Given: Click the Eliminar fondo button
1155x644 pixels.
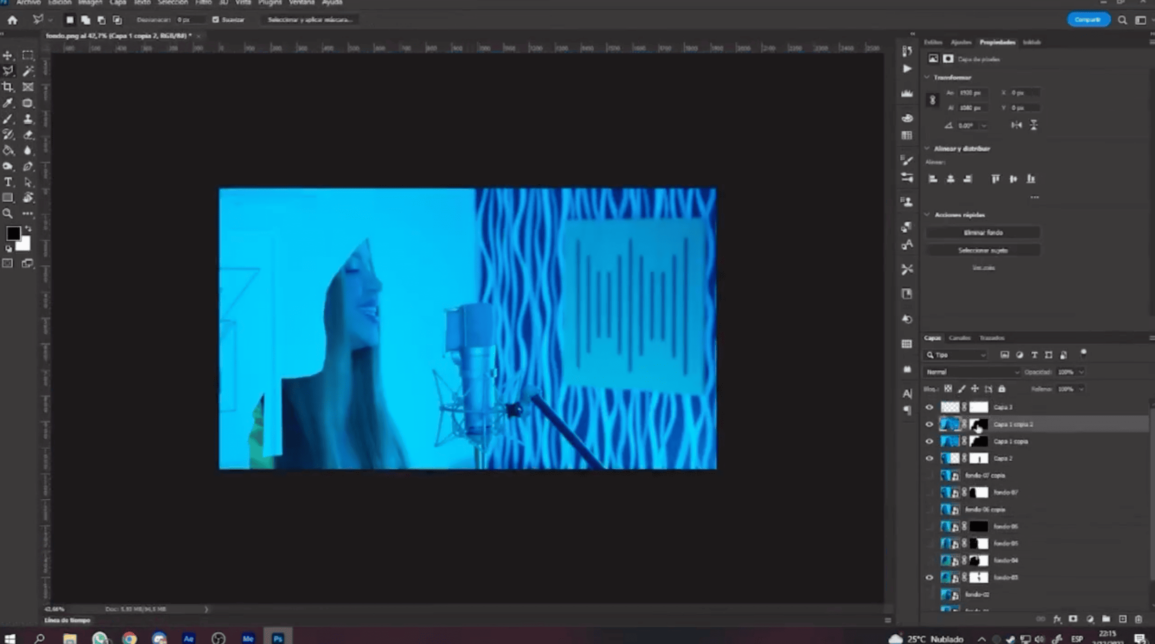Looking at the screenshot, I should [983, 232].
